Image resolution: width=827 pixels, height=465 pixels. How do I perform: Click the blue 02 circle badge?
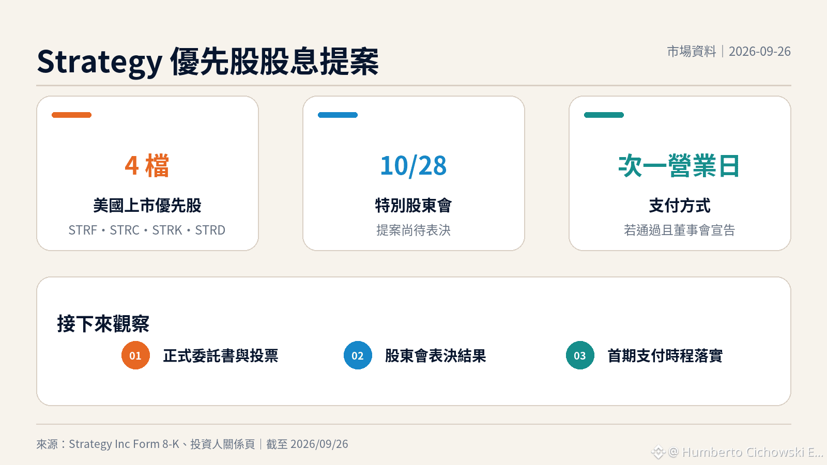pyautogui.click(x=358, y=355)
